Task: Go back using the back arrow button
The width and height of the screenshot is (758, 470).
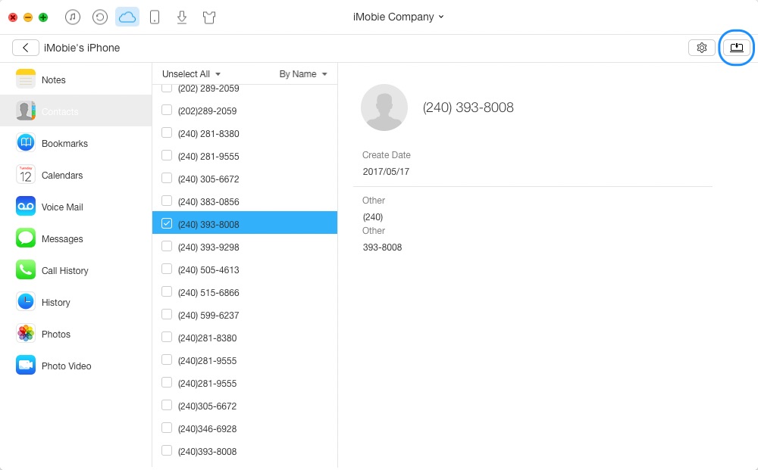Action: coord(26,48)
